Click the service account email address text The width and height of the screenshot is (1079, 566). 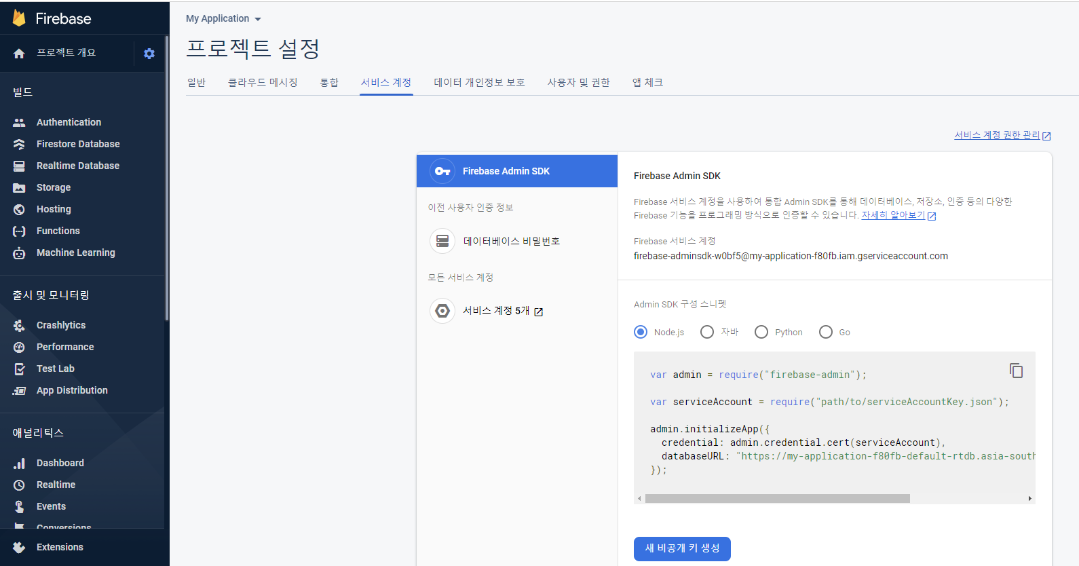pyautogui.click(x=791, y=256)
